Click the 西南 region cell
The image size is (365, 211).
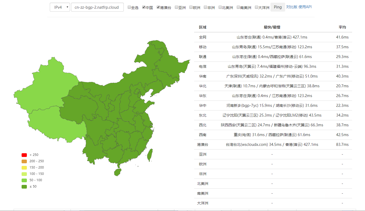203,135
